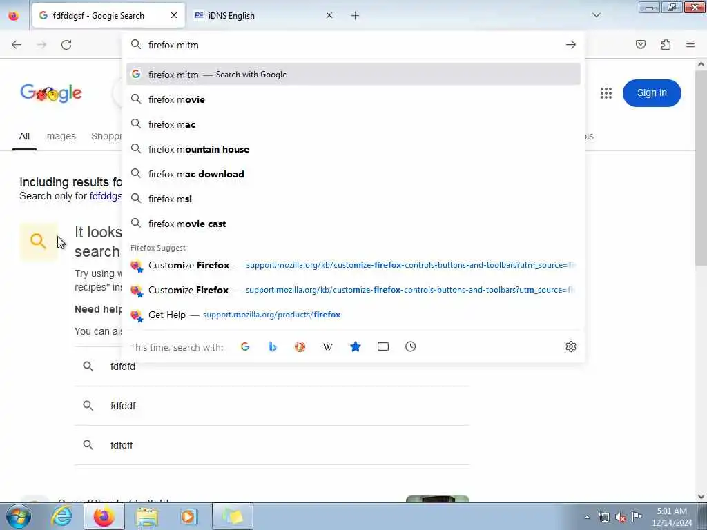
Task: Open the Extensions puzzle icon
Action: click(666, 44)
